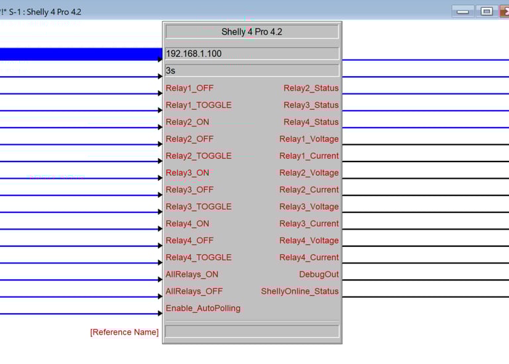Minimize the Shelly 4 Pro 4.2 window
This screenshot has height=364, width=509.
coord(463,12)
